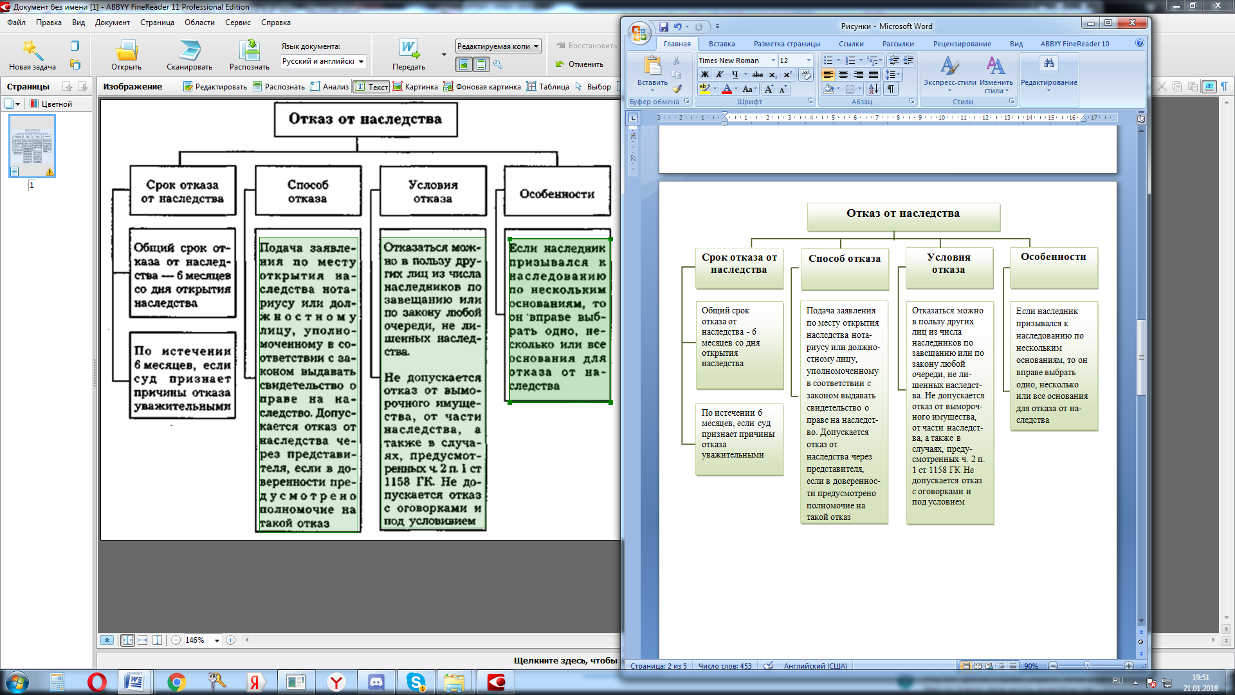
Task: Switch to the Рецензирование tab in Word
Action: tap(962, 44)
